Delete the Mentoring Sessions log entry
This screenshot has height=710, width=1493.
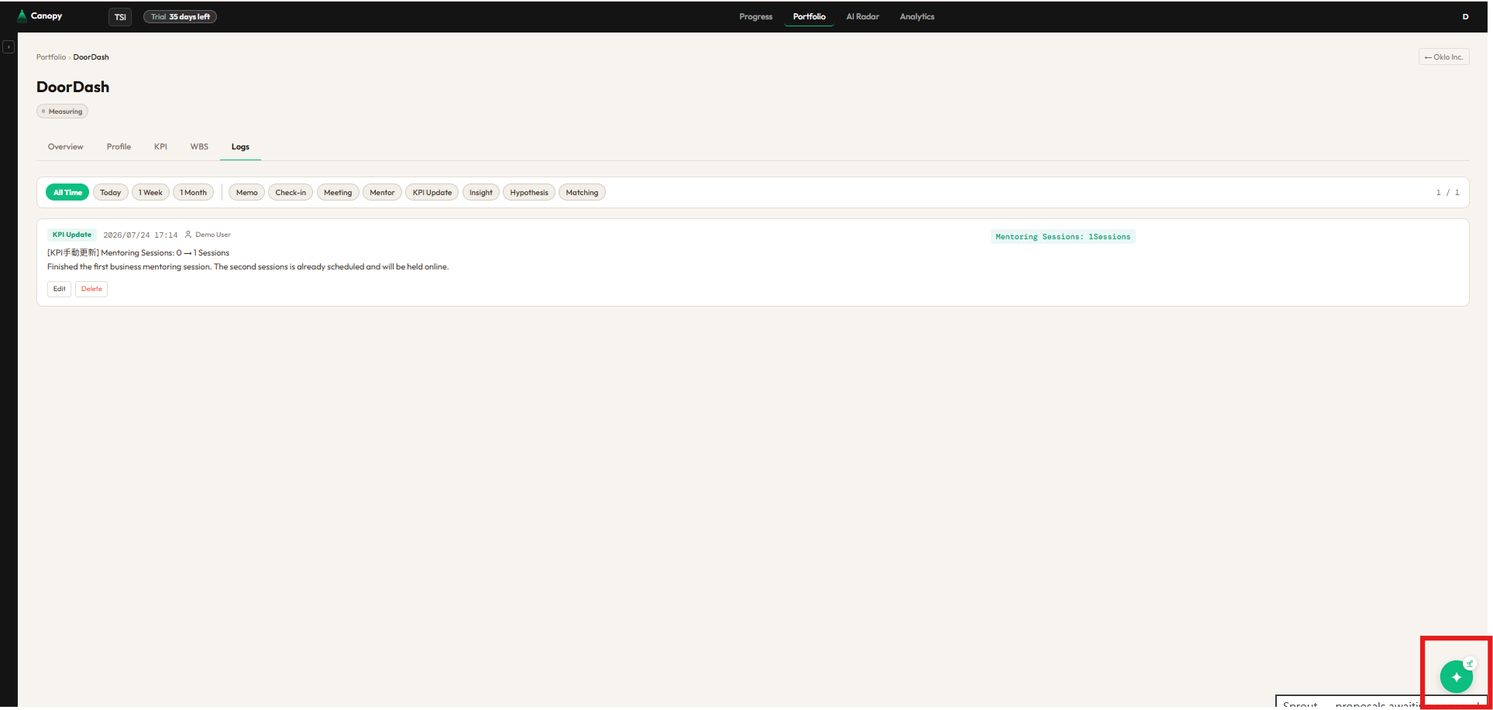point(91,289)
